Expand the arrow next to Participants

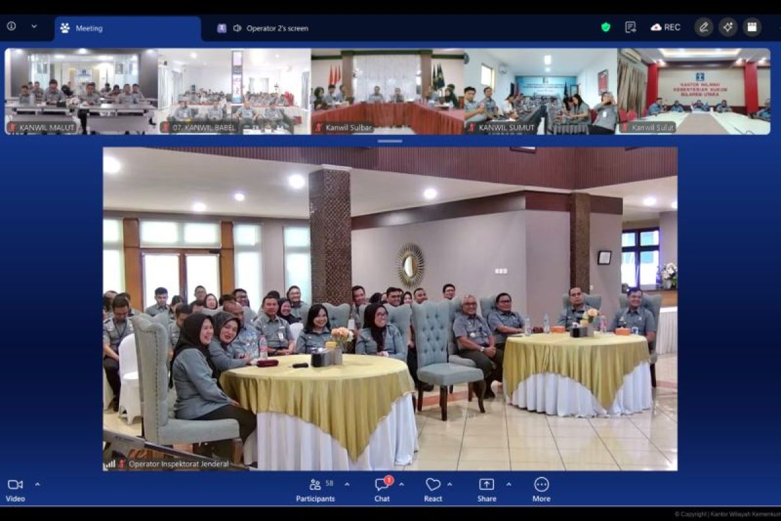(x=347, y=484)
